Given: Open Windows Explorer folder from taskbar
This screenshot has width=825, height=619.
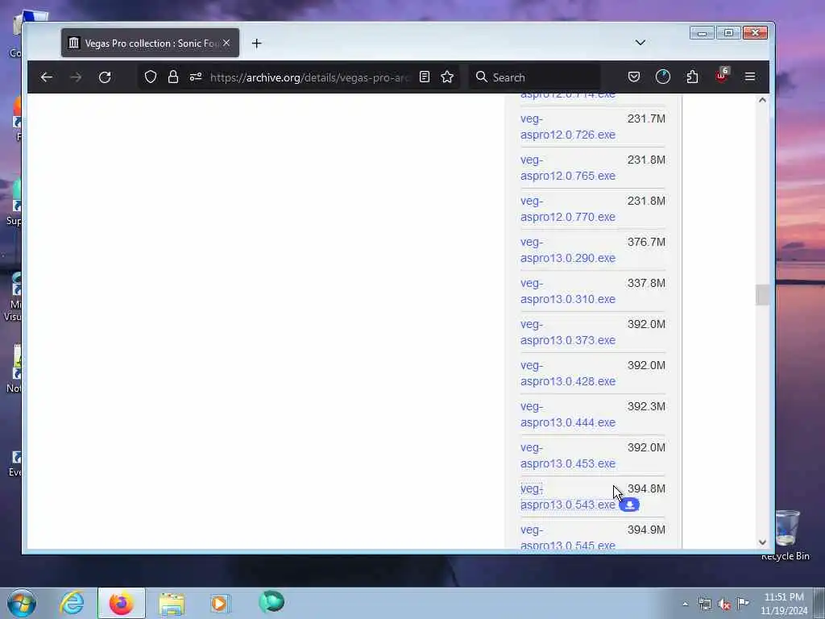Looking at the screenshot, I should pos(172,603).
